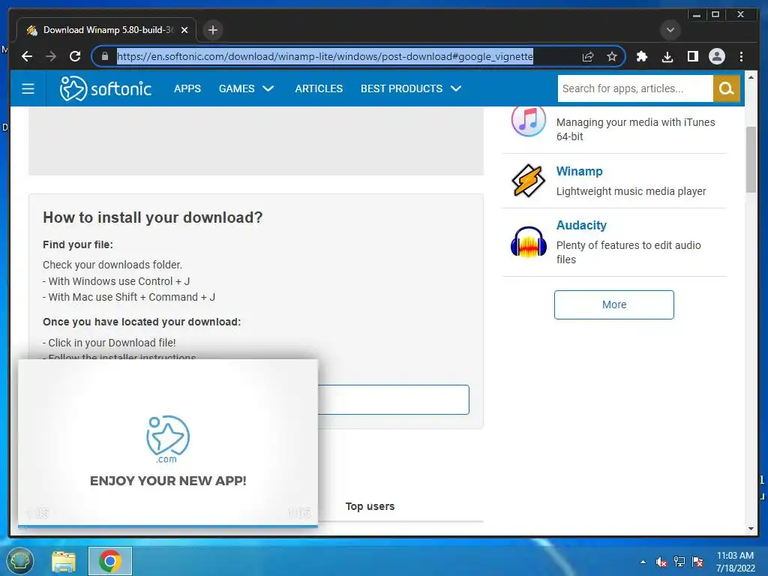Click inside the Softonic search field
This screenshot has height=576, width=768.
point(635,88)
